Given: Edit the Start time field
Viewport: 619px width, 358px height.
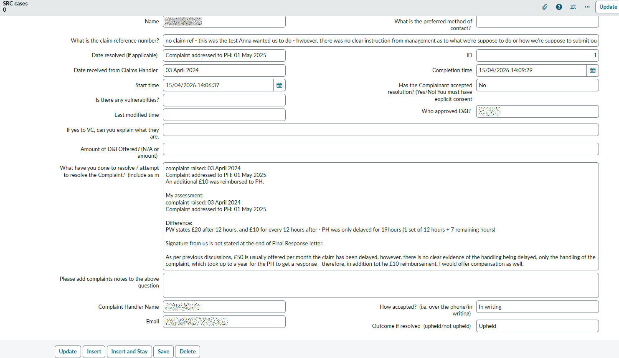Looking at the screenshot, I should tap(218, 85).
